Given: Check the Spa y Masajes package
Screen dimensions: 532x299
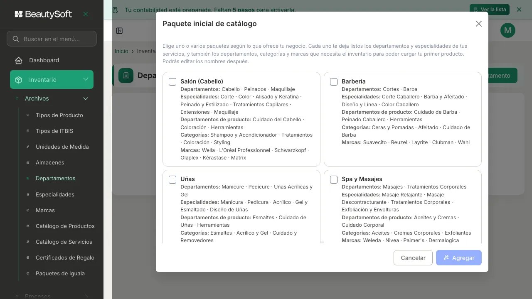Looking at the screenshot, I should click(334, 179).
